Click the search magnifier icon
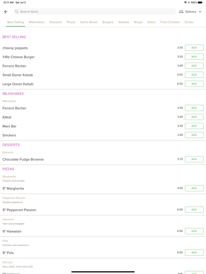Viewport: 206px width, 274px height. pyautogui.click(x=17, y=12)
